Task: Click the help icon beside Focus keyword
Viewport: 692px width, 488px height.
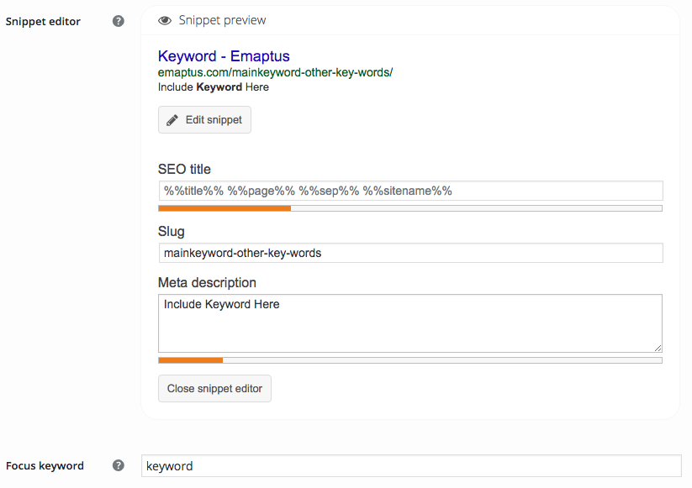Action: coord(119,465)
